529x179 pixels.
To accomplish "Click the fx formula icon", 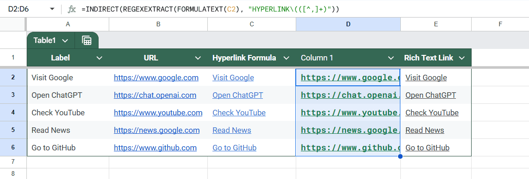I will pos(72,9).
